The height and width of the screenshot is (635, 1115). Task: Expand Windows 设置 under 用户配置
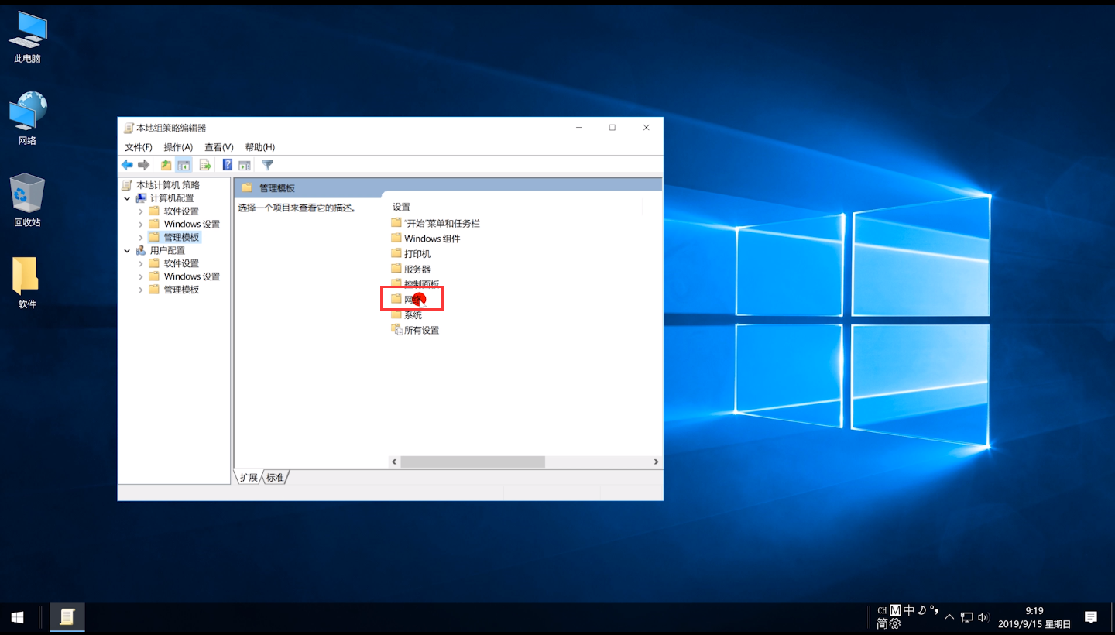coord(141,276)
